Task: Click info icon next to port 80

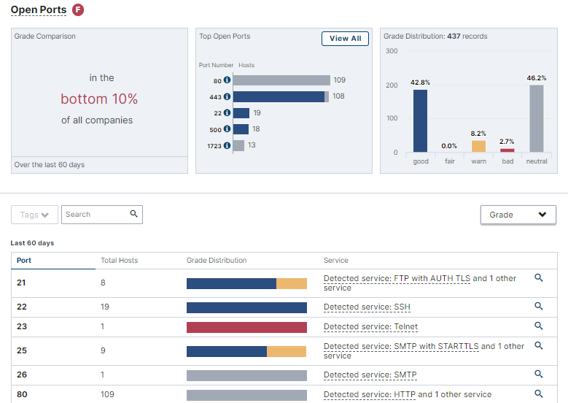Action: click(227, 80)
